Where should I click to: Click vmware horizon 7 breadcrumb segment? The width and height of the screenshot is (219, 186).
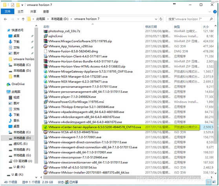87,19
